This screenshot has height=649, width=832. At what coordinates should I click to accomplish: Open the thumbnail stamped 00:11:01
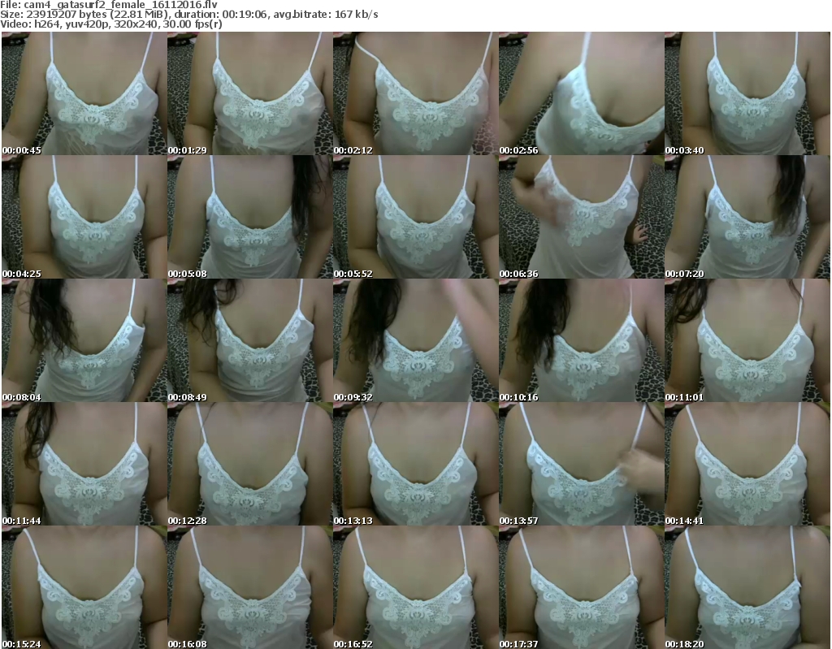[x=747, y=340]
